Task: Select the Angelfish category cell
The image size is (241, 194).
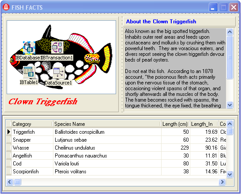Action: [x=32, y=156]
